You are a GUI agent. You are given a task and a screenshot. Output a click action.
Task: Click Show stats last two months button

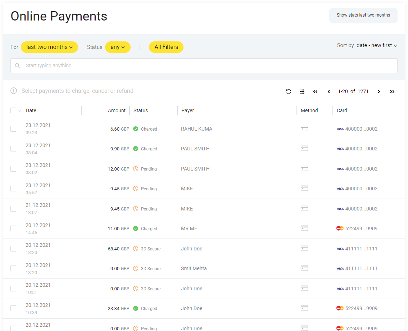click(363, 15)
